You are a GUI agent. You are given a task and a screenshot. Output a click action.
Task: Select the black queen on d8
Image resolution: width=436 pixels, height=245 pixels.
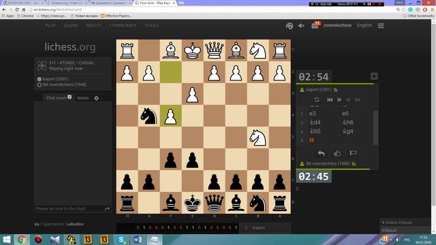(215, 203)
